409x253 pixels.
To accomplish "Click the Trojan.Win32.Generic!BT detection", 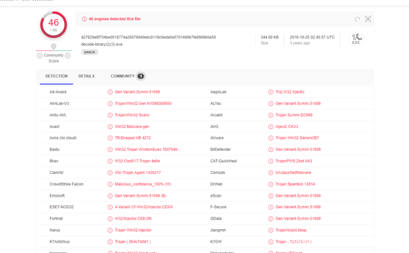I will [297, 138].
